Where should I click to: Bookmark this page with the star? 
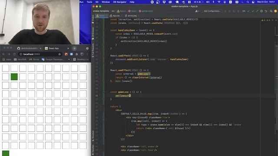(x=60, y=54)
